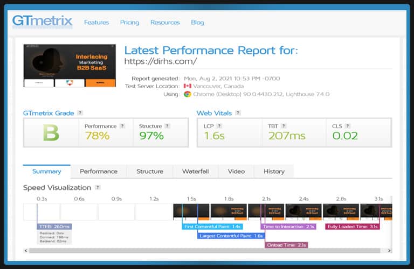The image size is (414, 269).
Task: Click the LCP help question mark
Action: click(219, 126)
